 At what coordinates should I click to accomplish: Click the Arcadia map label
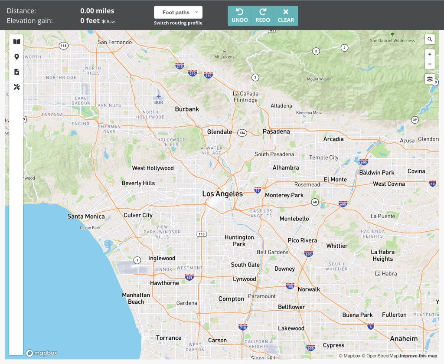click(x=333, y=139)
